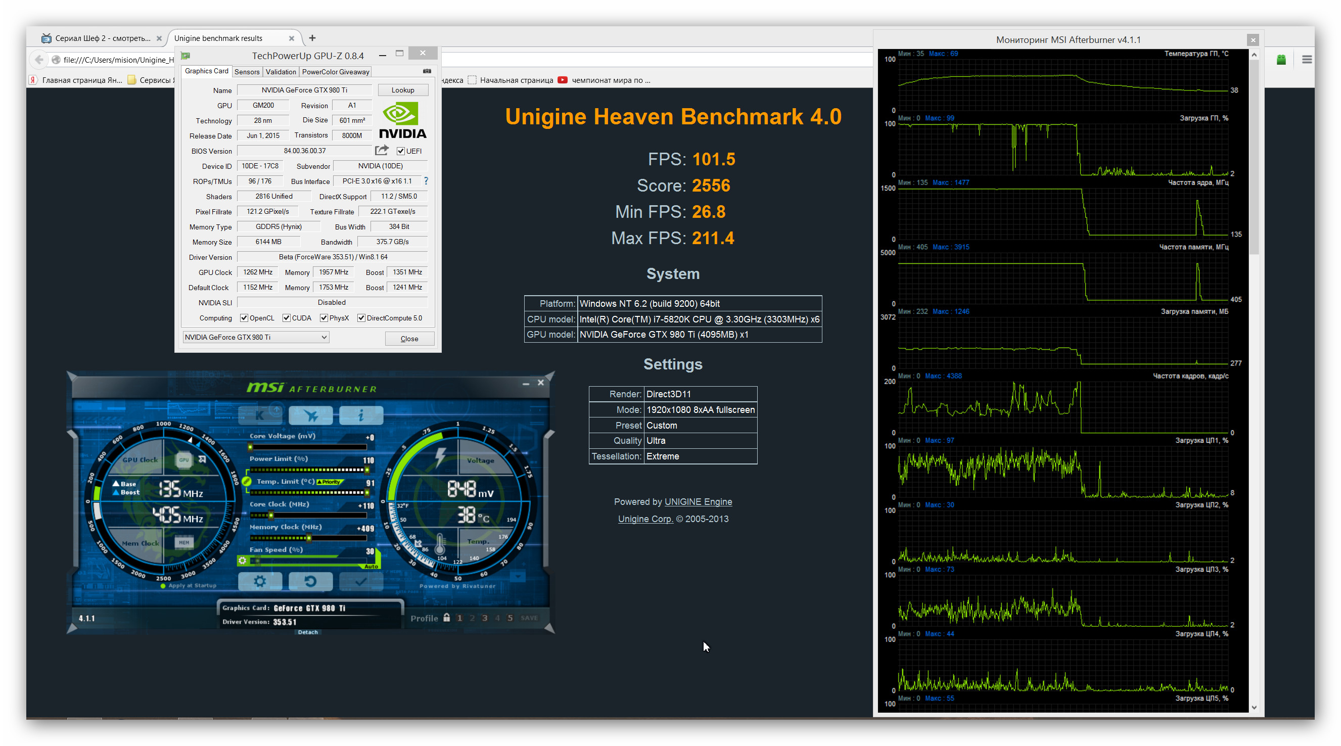Open Afterburner settings gear button
Image resolution: width=1341 pixels, height=746 pixels.
point(260,581)
